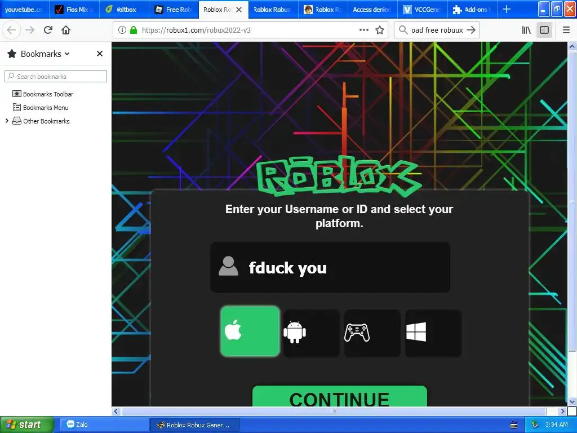Image resolution: width=577 pixels, height=433 pixels.
Task: Select the game controller platform
Action: coord(372,333)
